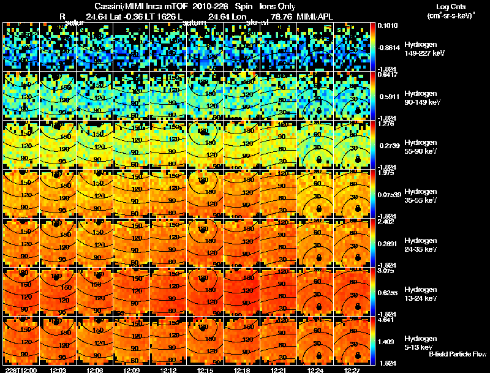Click the 1.409 color scale value

click(386, 342)
